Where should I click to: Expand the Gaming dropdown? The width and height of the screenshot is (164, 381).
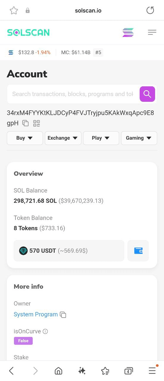click(x=139, y=138)
